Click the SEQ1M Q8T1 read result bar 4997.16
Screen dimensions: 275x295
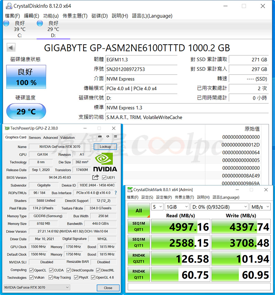(x=180, y=226)
